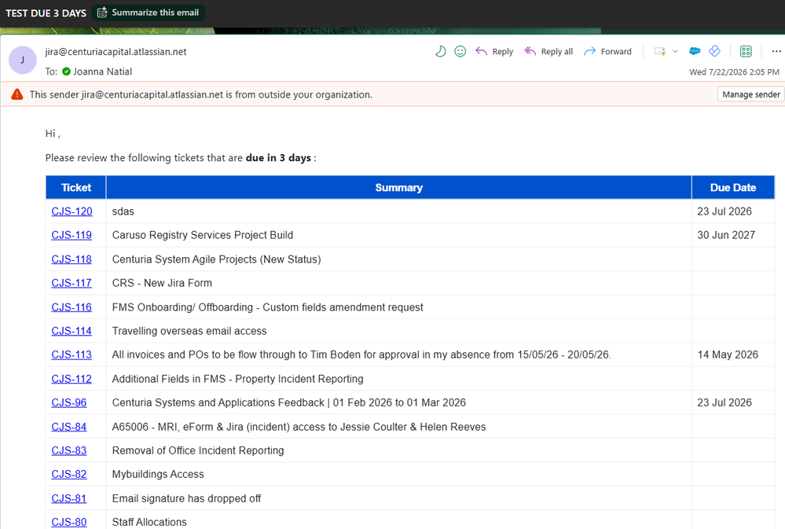785x529 pixels.
Task: Click sender address jira@centuriacapital.atlassian.net in header
Action: pyautogui.click(x=116, y=52)
